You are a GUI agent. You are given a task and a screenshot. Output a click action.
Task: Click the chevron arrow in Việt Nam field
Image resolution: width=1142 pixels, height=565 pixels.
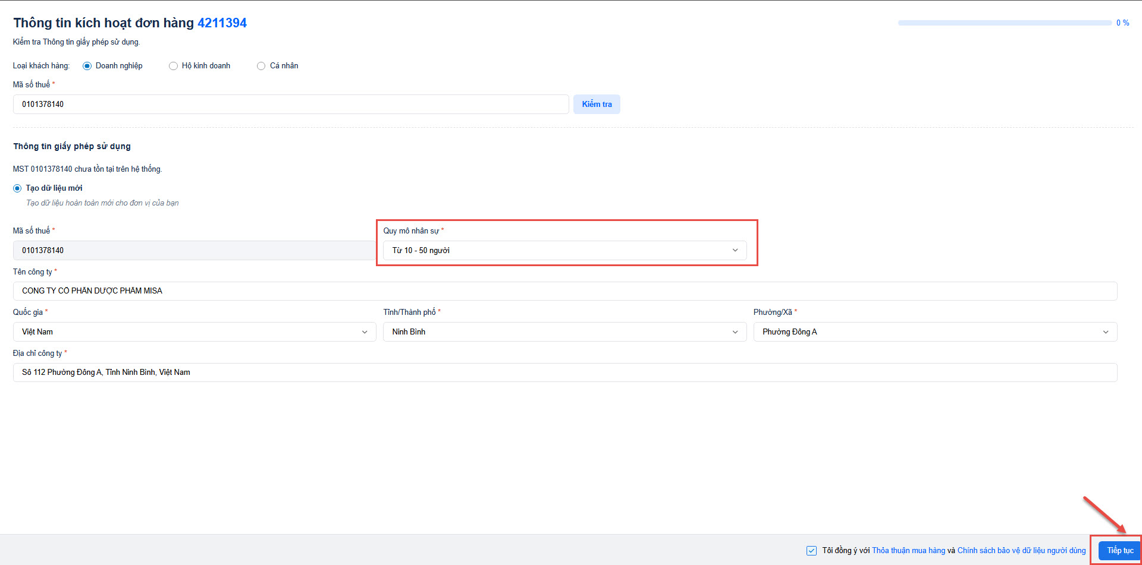click(365, 332)
